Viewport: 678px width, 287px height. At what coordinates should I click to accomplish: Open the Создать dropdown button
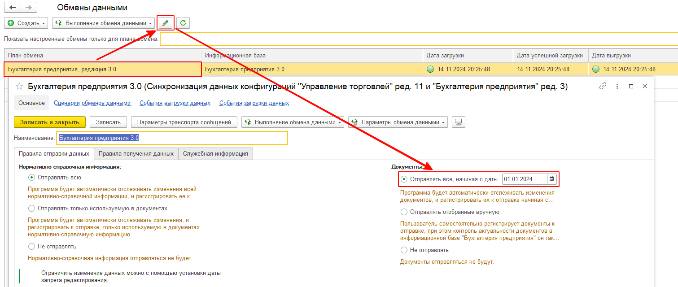click(x=26, y=23)
